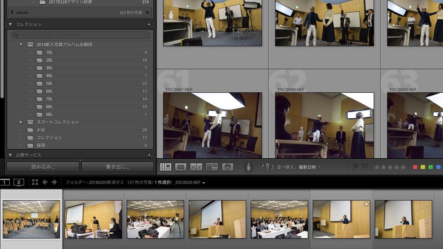The width and height of the screenshot is (443, 249).
Task: Add new collection with plus icon
Action: click(x=150, y=24)
